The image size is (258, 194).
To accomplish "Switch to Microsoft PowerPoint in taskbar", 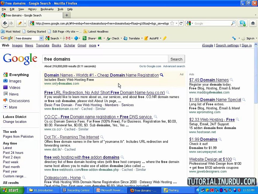I will click(110, 190).
